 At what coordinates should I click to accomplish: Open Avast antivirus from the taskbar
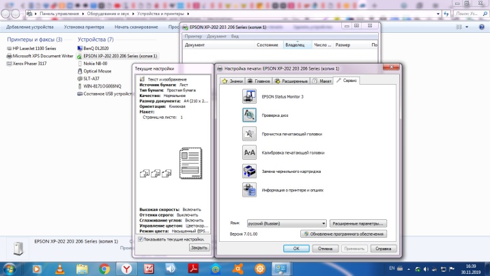click(x=237, y=268)
